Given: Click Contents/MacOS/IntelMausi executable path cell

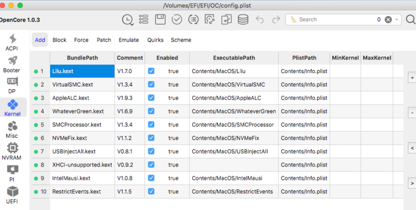Looking at the screenshot, I should (x=234, y=178).
